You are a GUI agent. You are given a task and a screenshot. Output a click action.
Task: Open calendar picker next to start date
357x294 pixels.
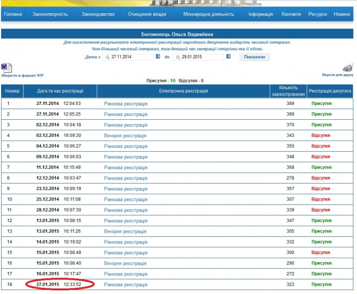(x=158, y=57)
